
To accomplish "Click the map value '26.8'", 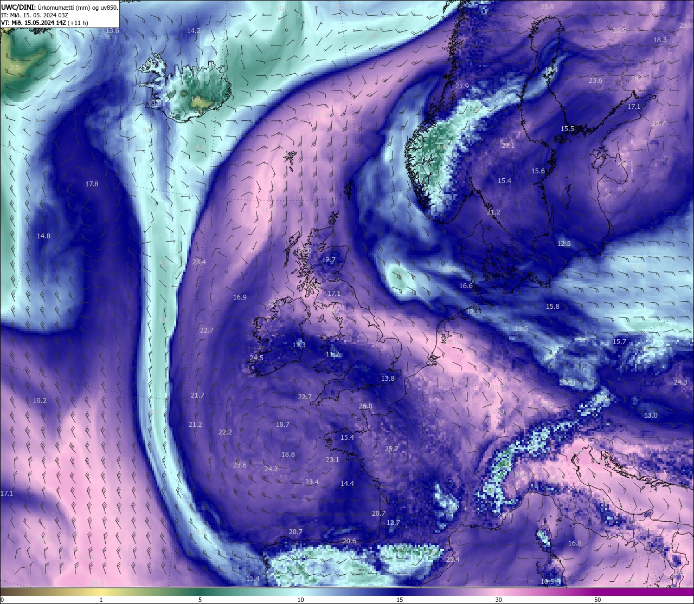I will [x=365, y=406].
